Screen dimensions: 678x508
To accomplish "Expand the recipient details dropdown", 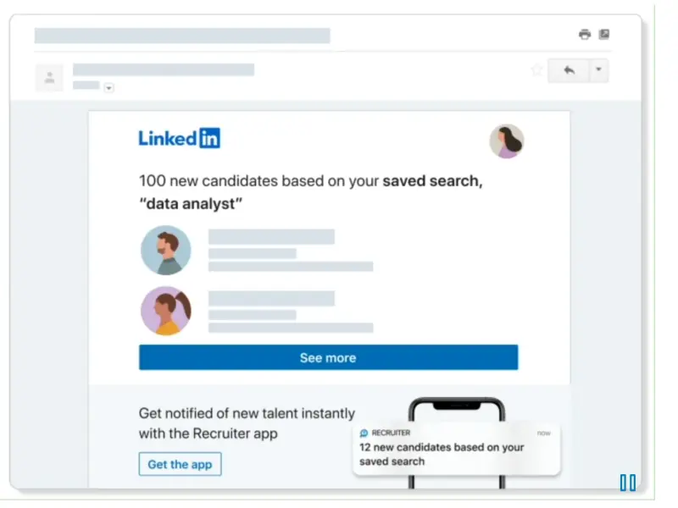I will tap(108, 87).
